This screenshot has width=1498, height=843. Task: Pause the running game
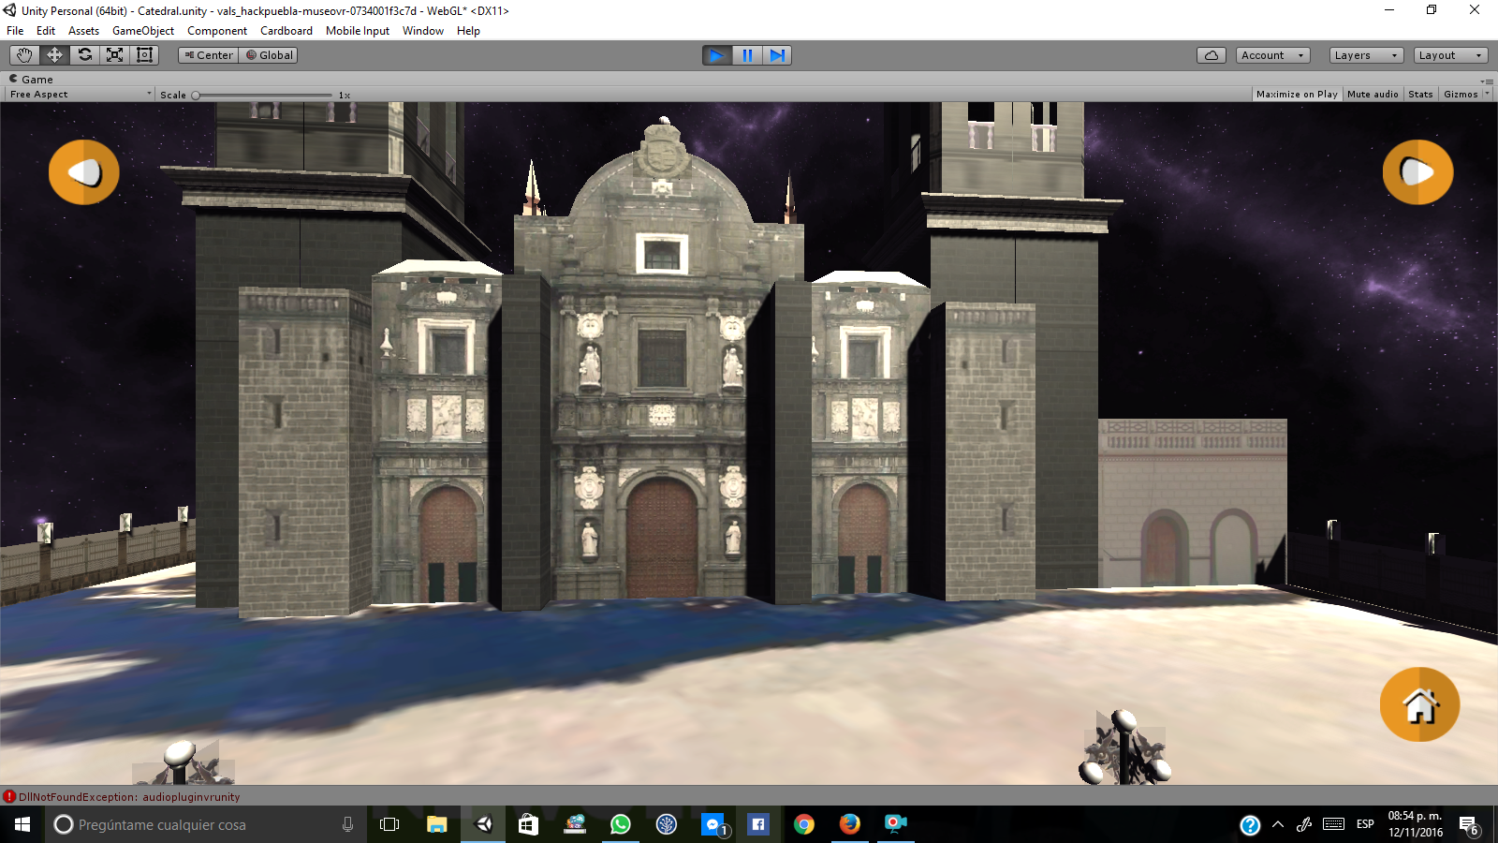coord(747,55)
